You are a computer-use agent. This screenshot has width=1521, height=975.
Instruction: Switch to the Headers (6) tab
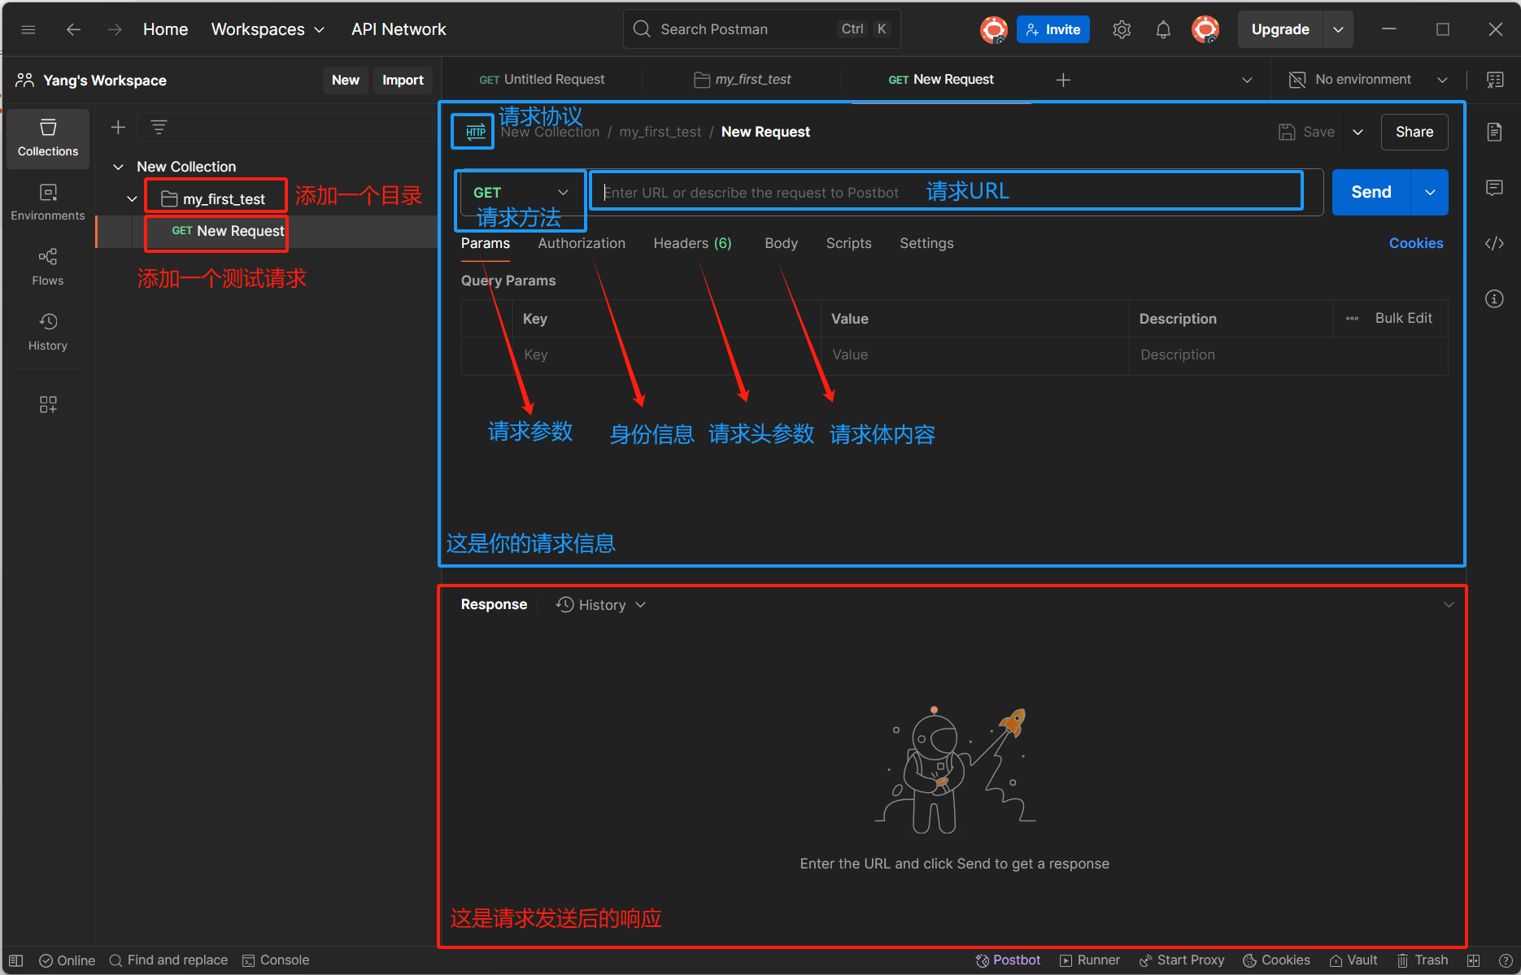pos(692,243)
